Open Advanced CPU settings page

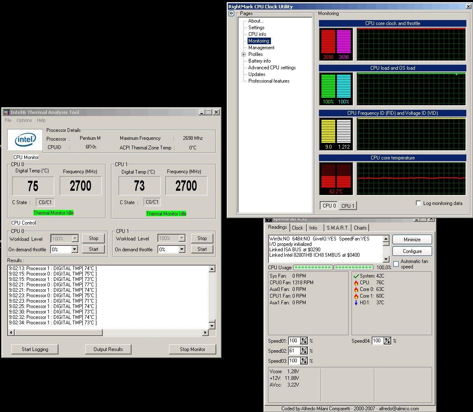[x=272, y=68]
